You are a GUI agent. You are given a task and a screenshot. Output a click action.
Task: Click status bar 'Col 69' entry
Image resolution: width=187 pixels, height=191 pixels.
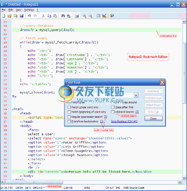pos(19,188)
